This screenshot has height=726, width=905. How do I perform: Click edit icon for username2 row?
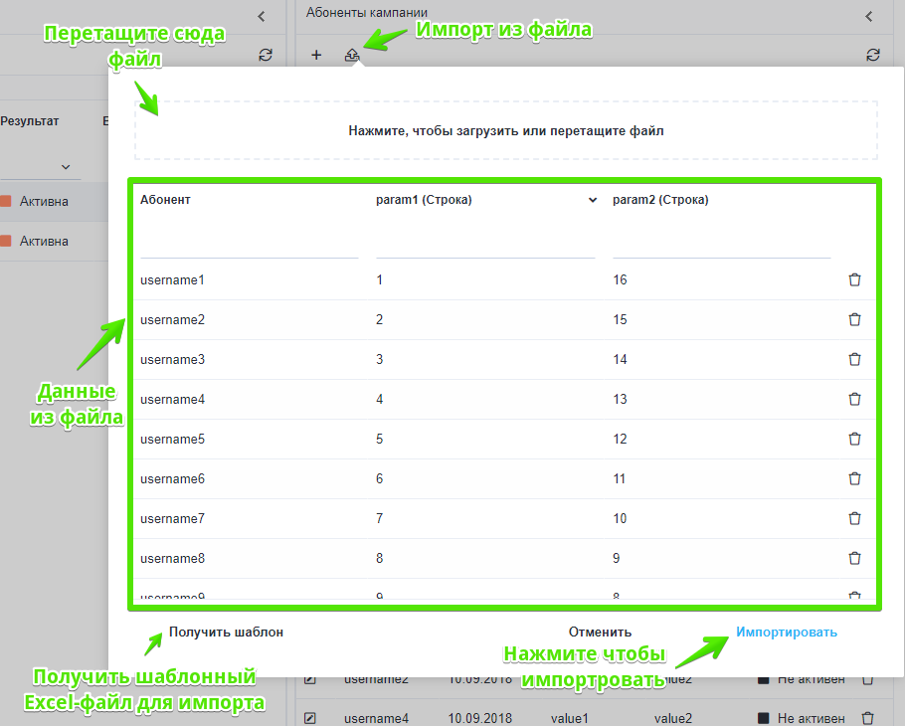click(310, 680)
